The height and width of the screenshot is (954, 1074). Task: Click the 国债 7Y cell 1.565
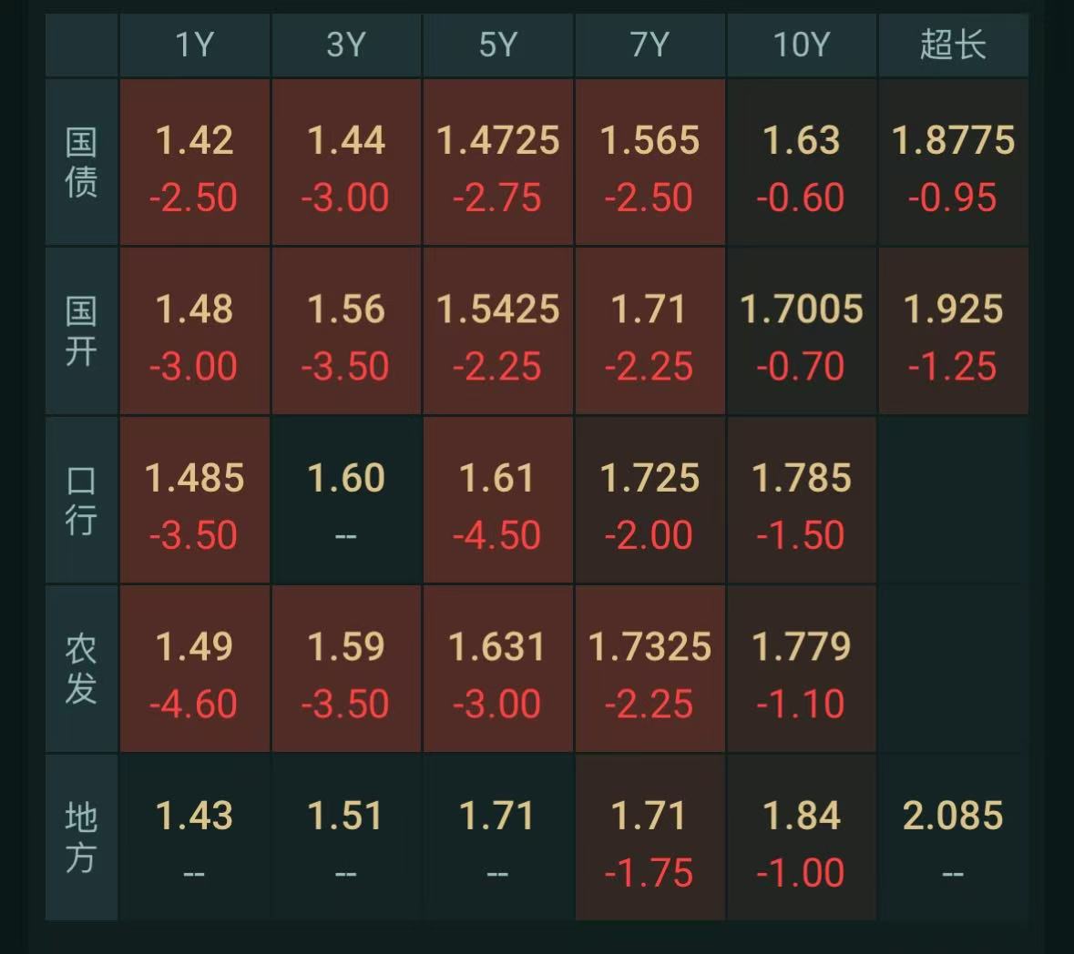click(650, 162)
